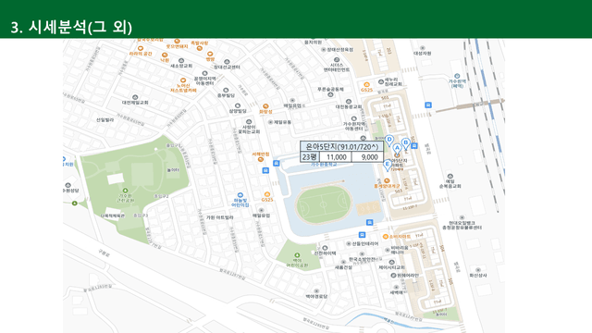The width and height of the screenshot is (592, 333).
Task: Select map marker B near the bus stop
Action: coord(406,143)
